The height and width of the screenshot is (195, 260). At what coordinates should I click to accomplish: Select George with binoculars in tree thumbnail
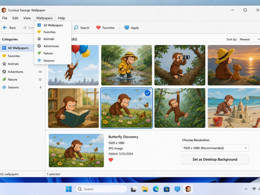click(x=180, y=65)
